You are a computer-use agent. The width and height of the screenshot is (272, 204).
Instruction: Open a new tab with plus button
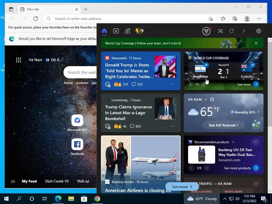coord(86,9)
